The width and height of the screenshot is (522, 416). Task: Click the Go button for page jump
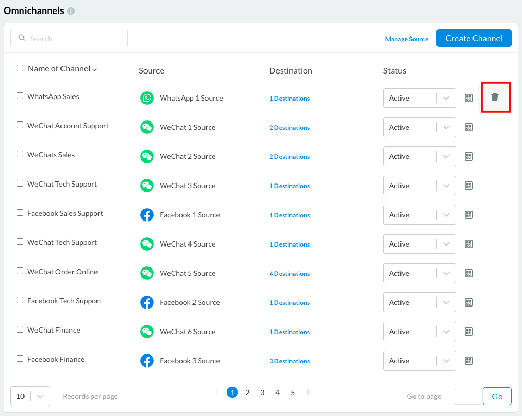[497, 396]
